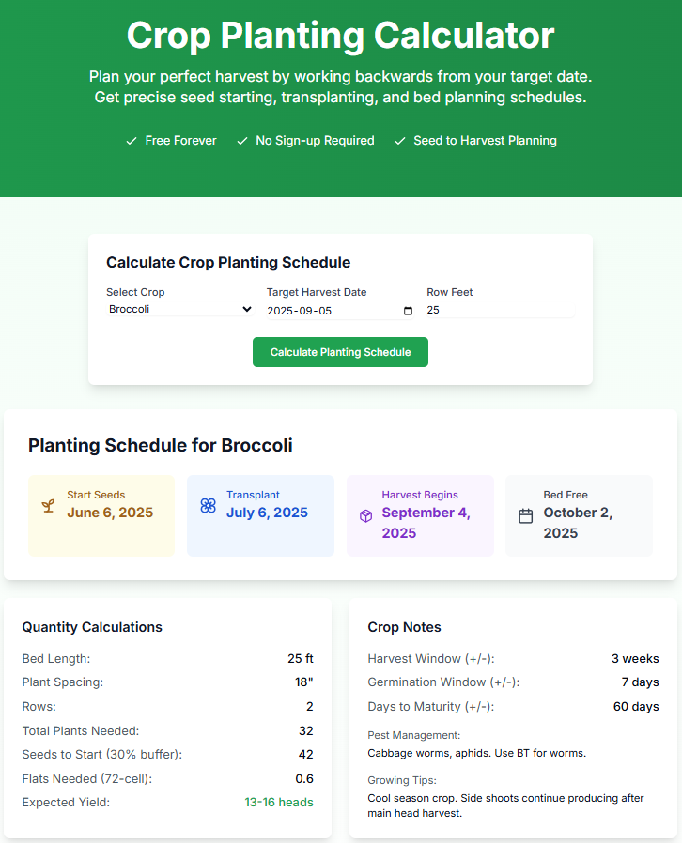Image resolution: width=682 pixels, height=843 pixels.
Task: Click the box icon in Harvest Begins card
Action: tap(365, 516)
